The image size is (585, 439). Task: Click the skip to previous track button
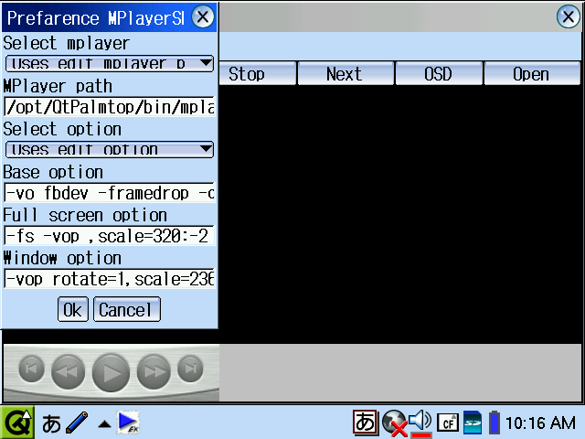coord(32,369)
